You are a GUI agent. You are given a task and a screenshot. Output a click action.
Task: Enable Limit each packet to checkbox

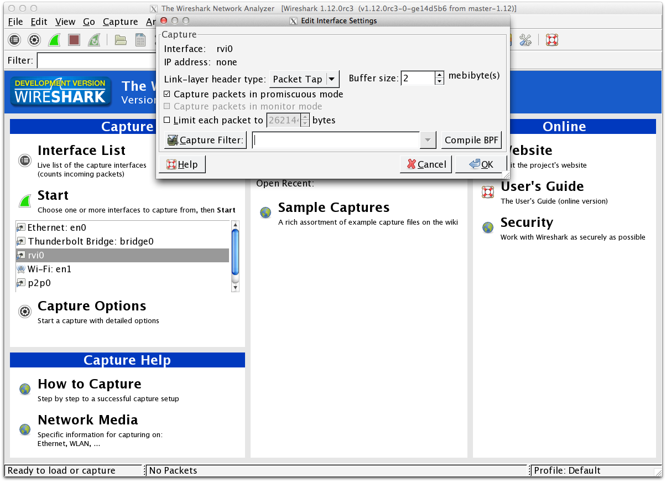coord(168,120)
